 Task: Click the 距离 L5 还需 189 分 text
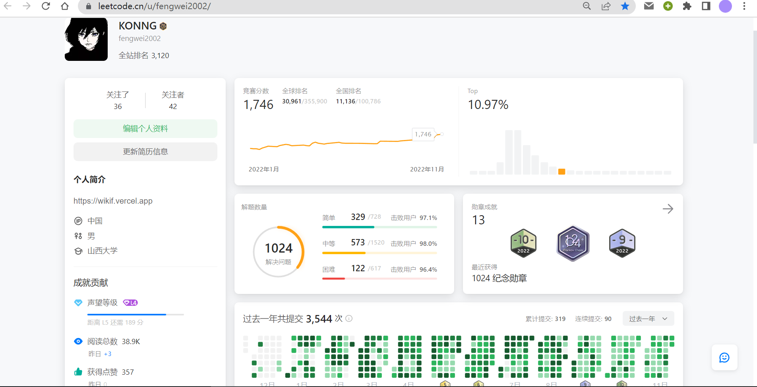point(115,322)
